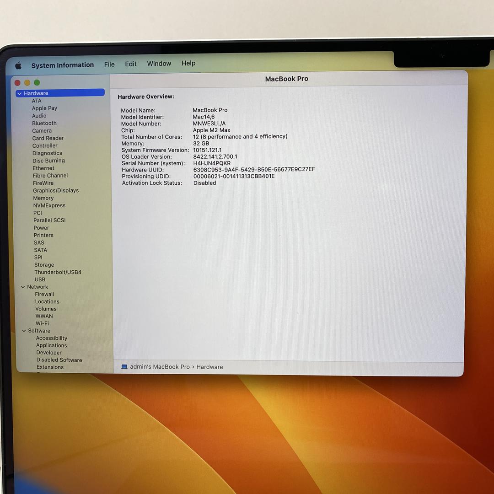Click the red close window button

tap(18, 83)
